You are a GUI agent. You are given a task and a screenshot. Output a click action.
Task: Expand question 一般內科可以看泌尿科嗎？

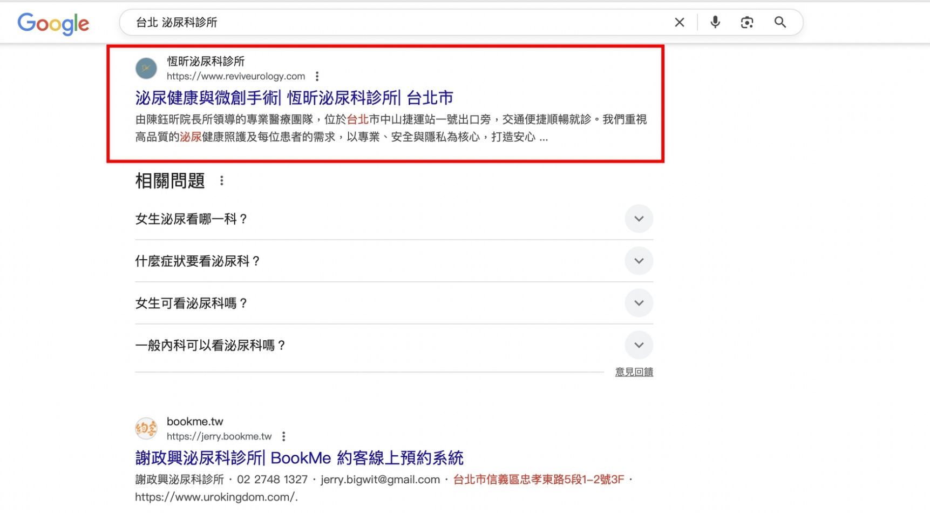[x=394, y=345]
